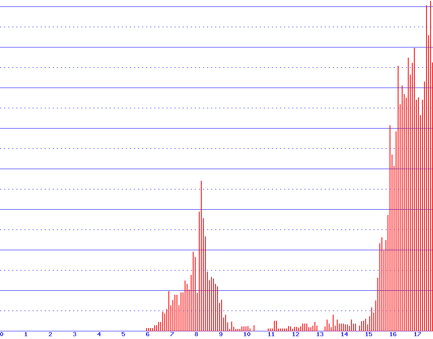Select the x-axis number 9
Image resolution: width=433 pixels, height=339 pixels.
point(221,334)
